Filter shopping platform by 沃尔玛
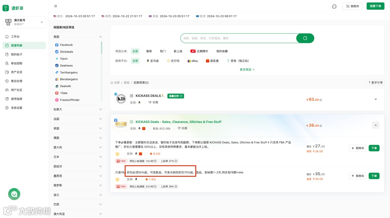The width and height of the screenshot is (390, 218). pos(173,61)
